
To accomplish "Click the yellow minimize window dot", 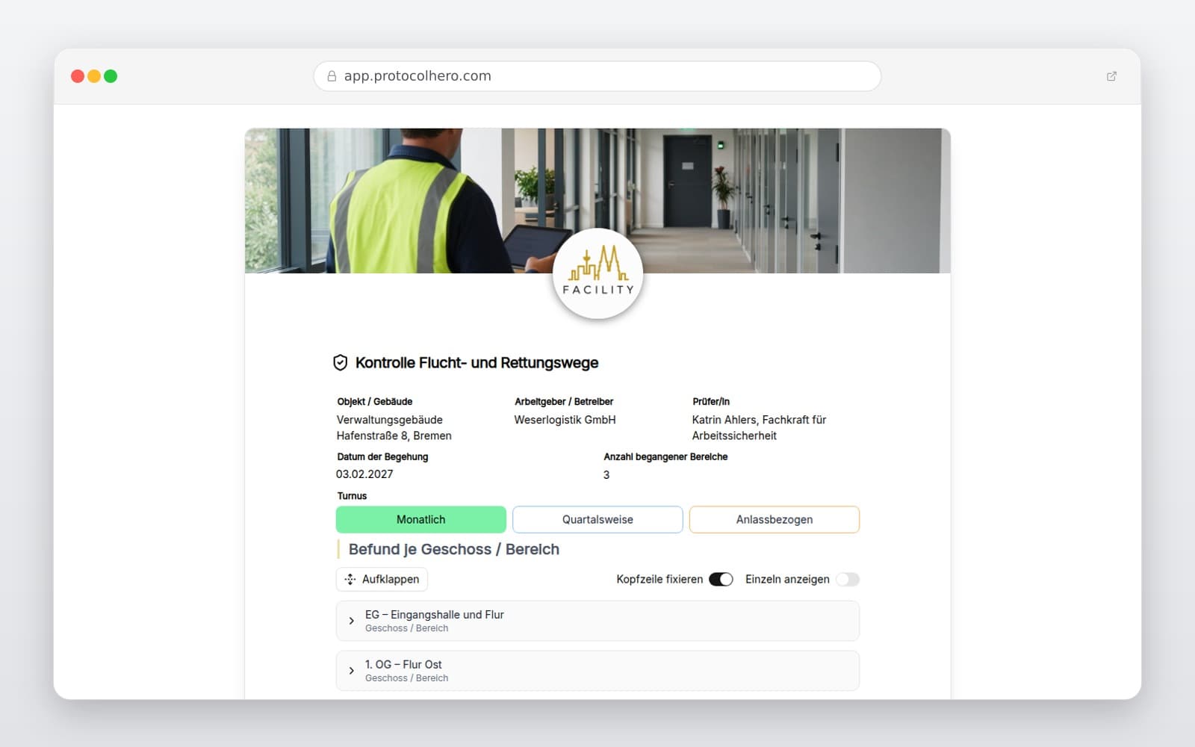I will pyautogui.click(x=94, y=76).
